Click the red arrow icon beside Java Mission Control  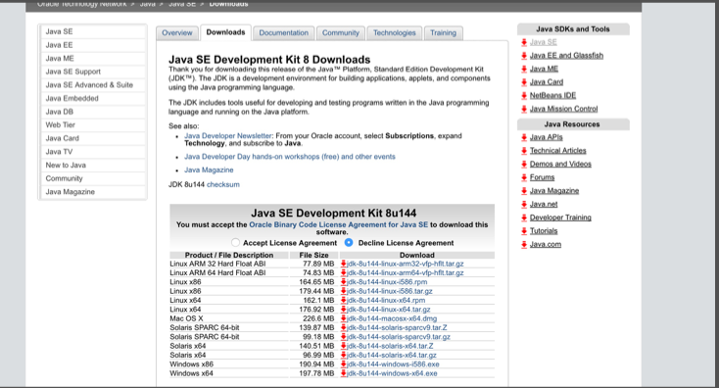coord(524,109)
